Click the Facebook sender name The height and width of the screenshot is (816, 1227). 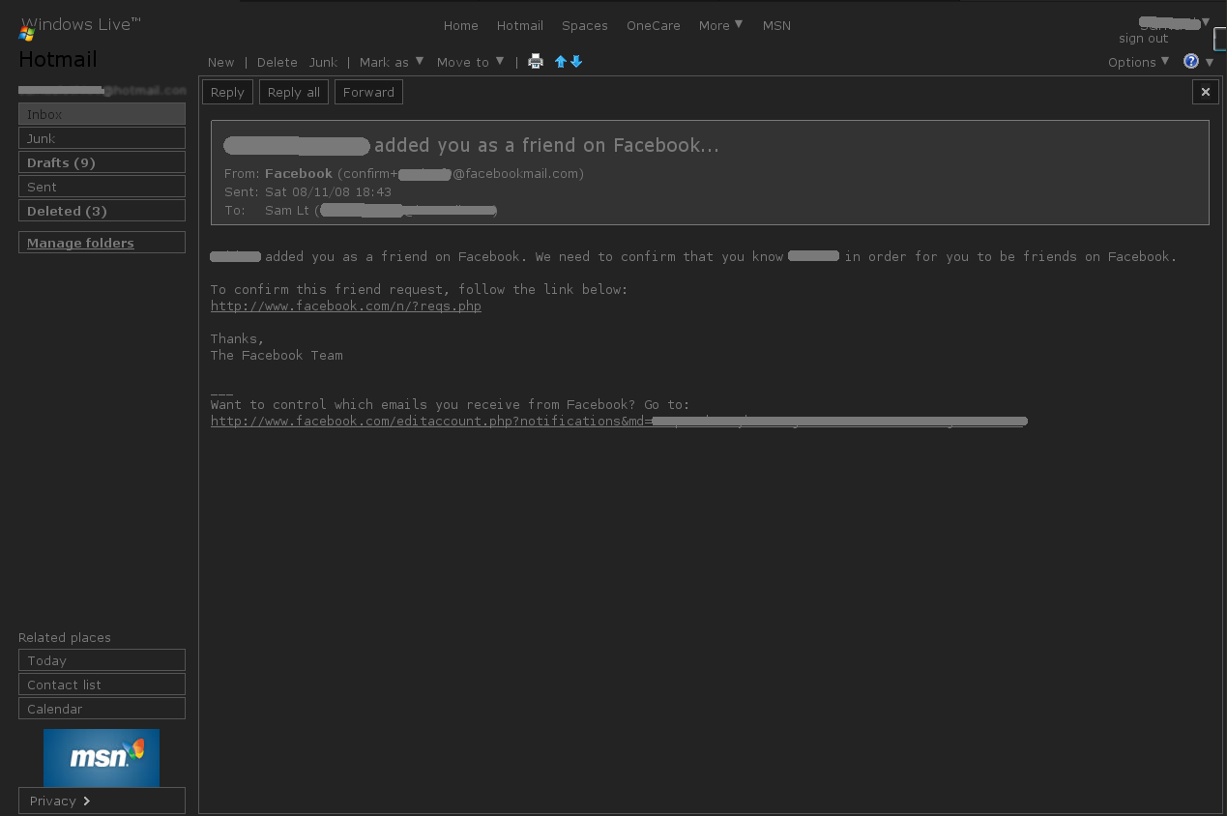(299, 174)
